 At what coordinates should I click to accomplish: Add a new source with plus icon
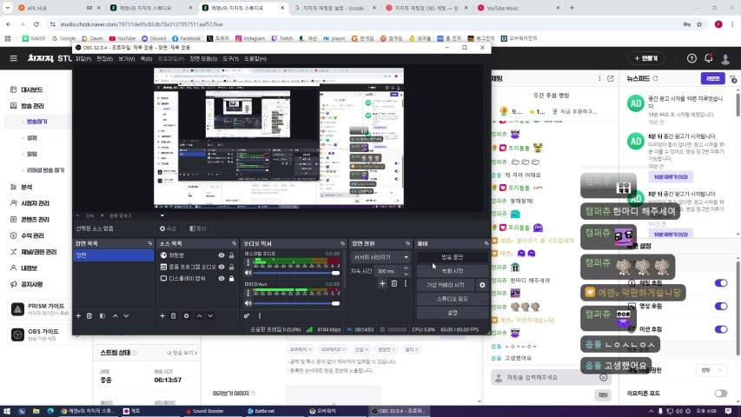click(x=162, y=315)
